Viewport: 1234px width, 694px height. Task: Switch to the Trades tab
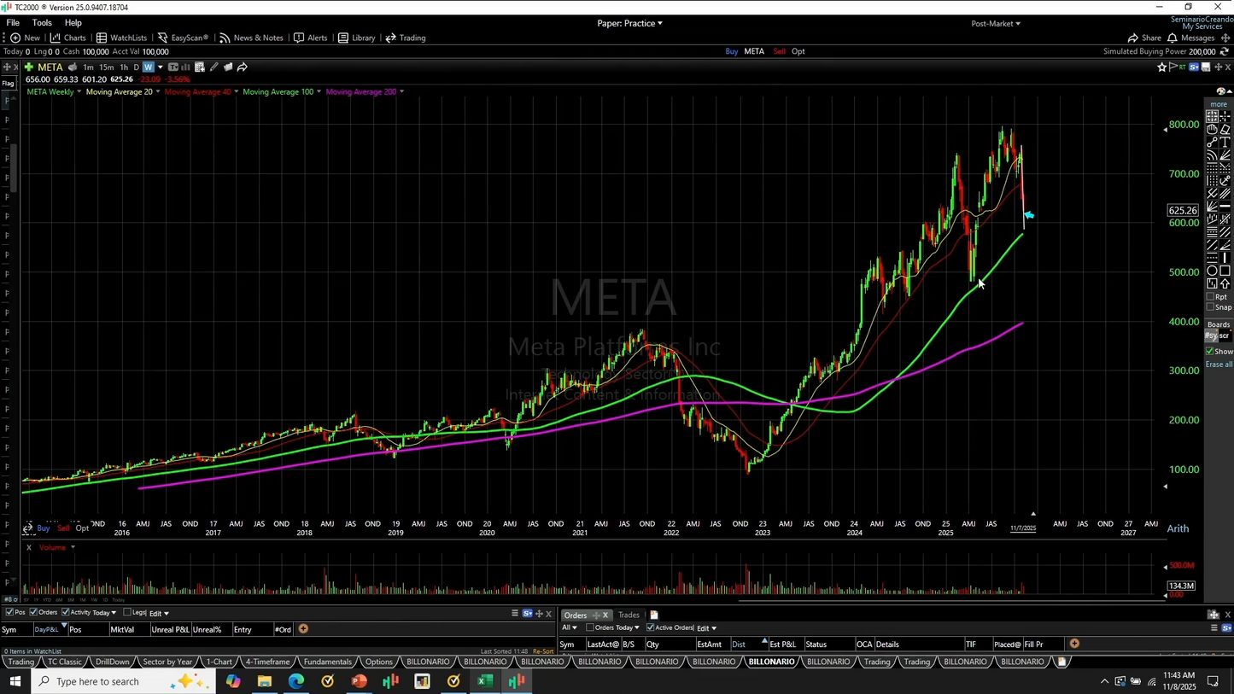(629, 615)
